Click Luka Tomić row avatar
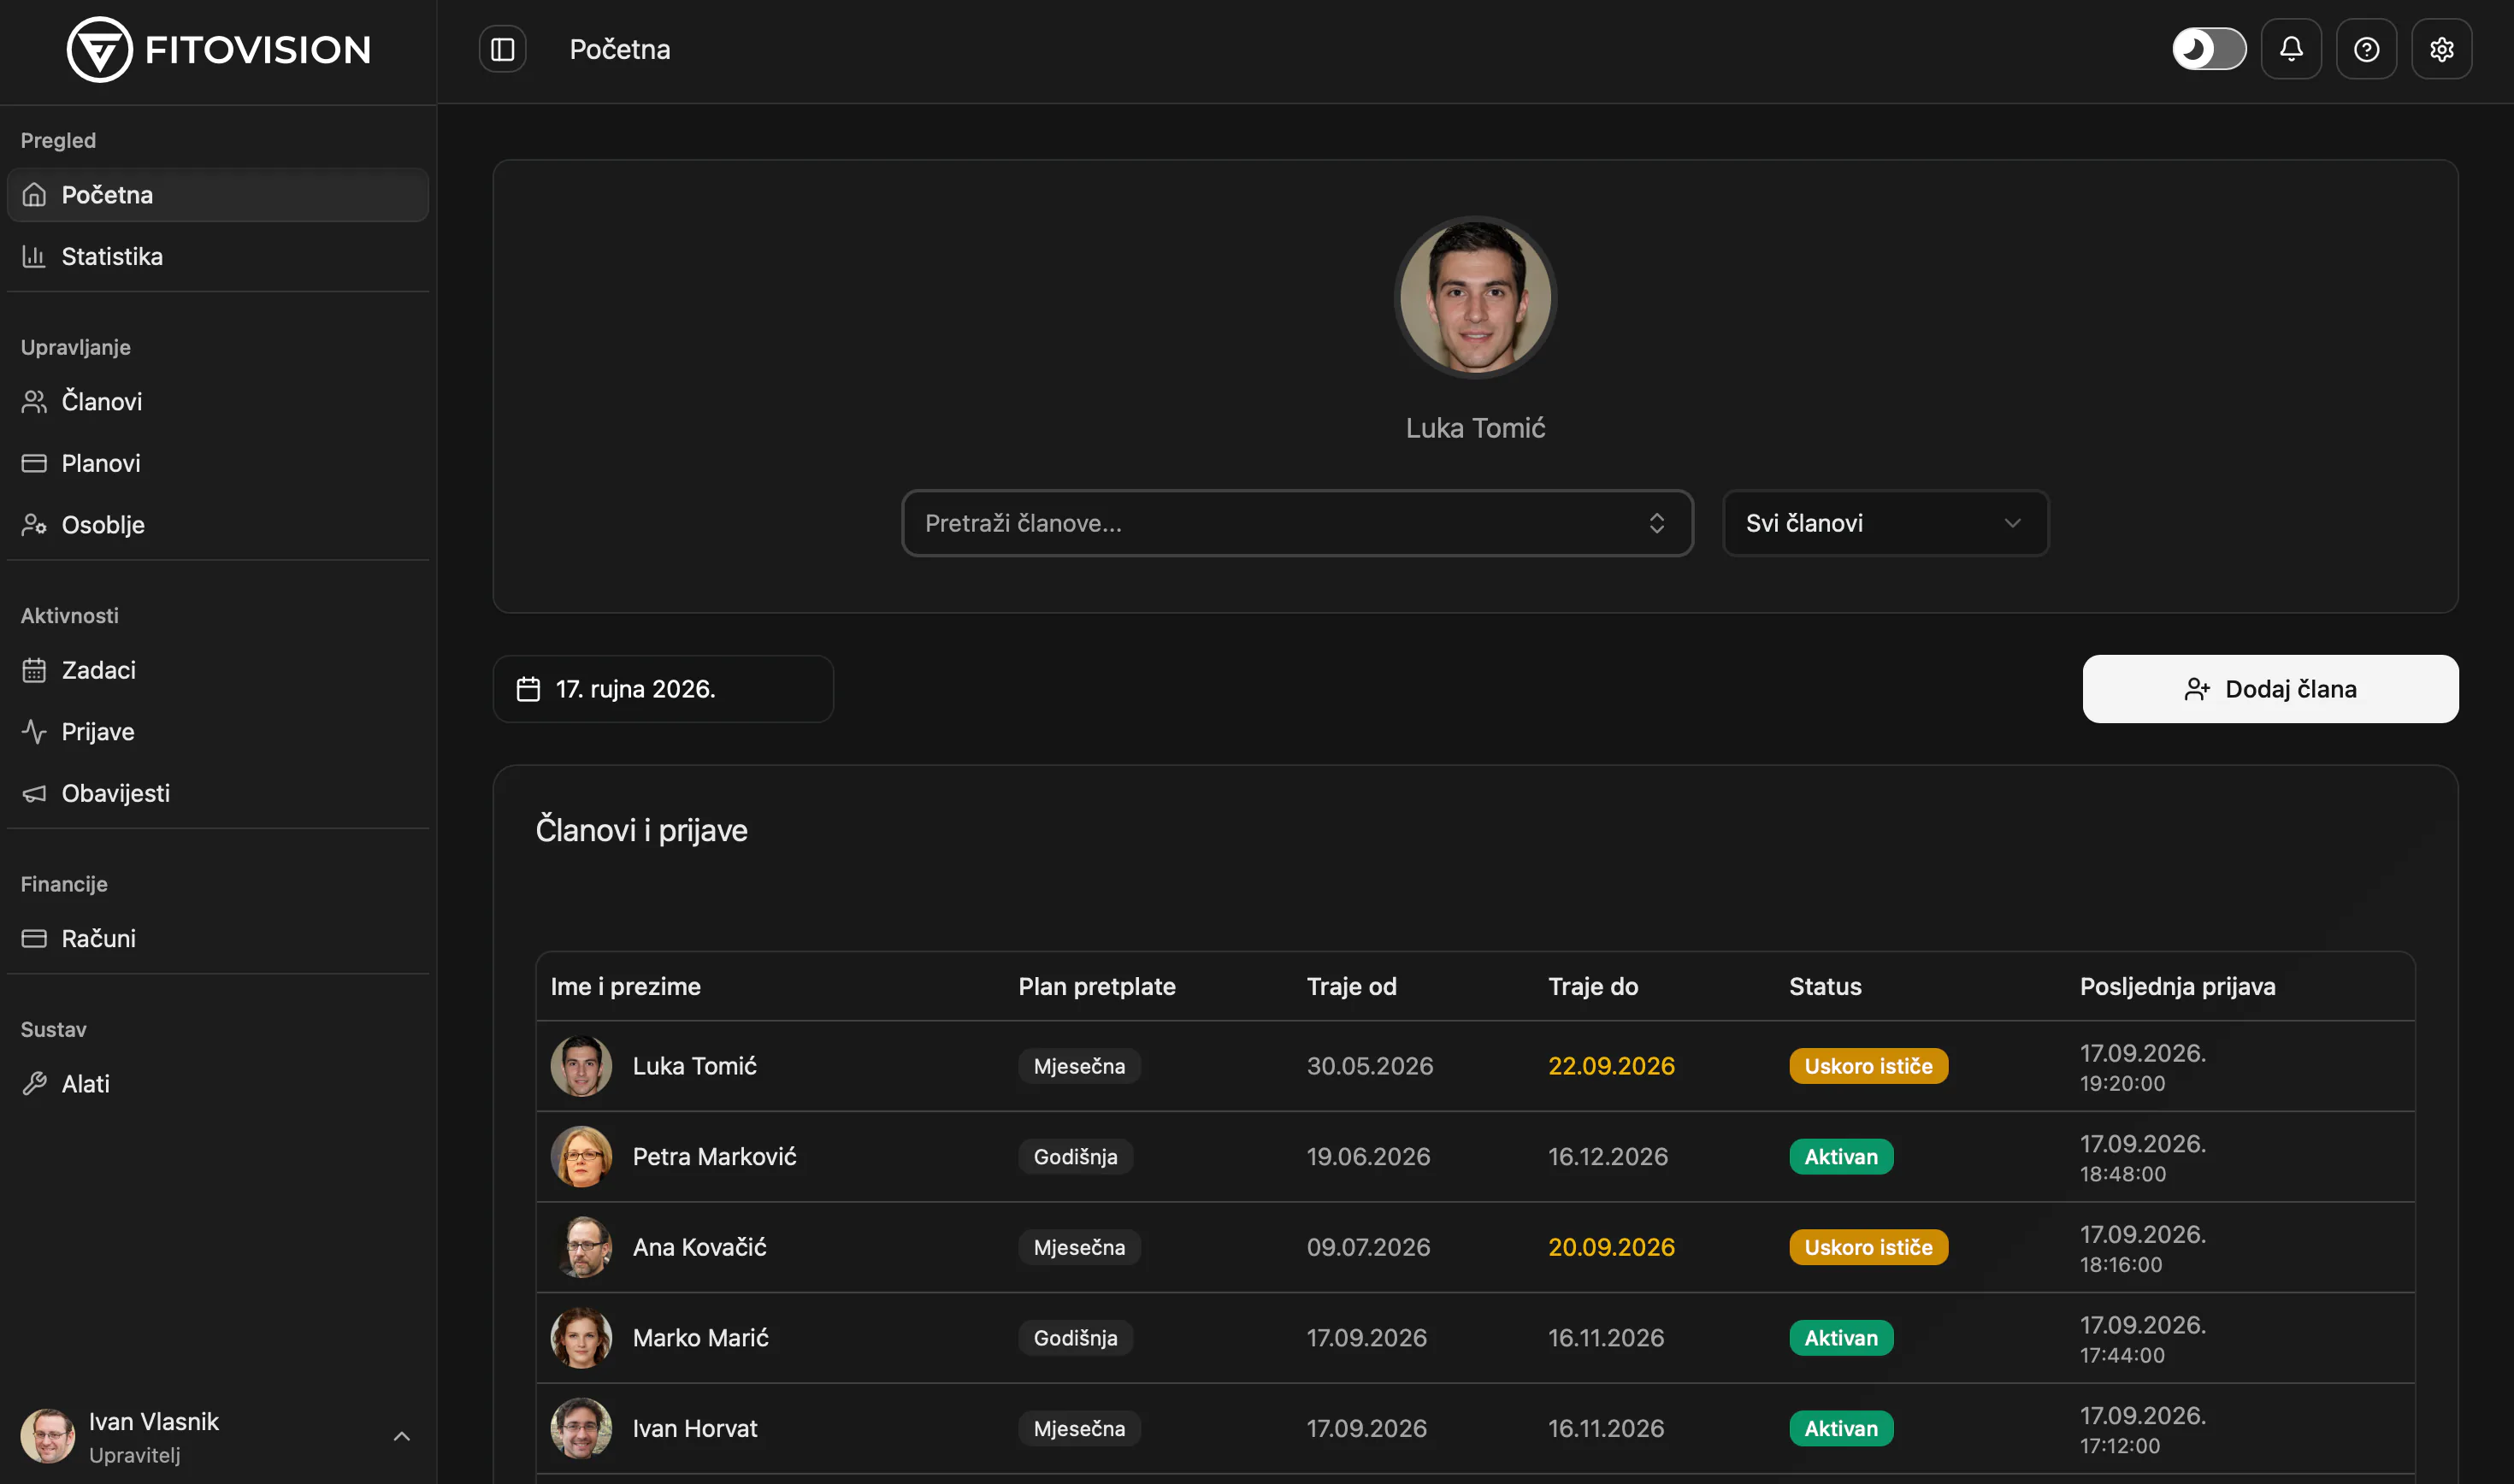 [581, 1066]
